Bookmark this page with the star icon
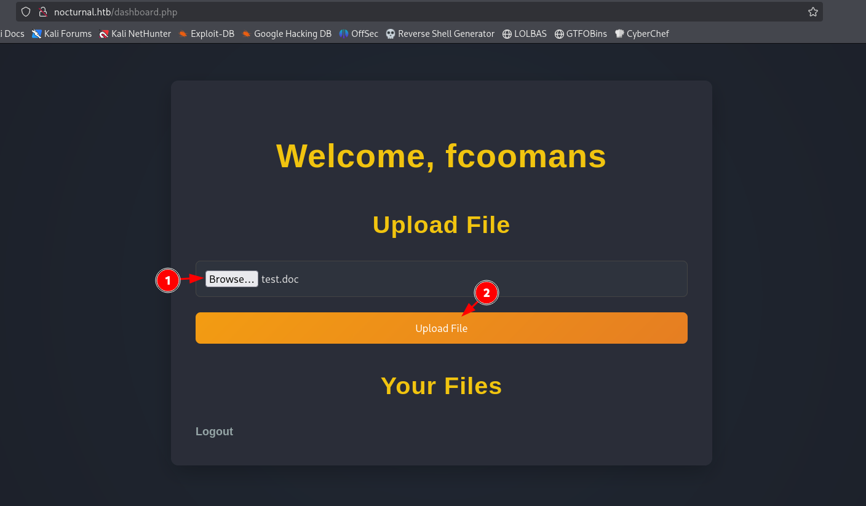This screenshot has width=866, height=506. 812,12
